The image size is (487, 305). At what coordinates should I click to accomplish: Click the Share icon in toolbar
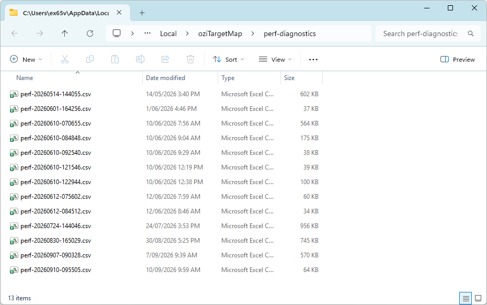tap(165, 59)
